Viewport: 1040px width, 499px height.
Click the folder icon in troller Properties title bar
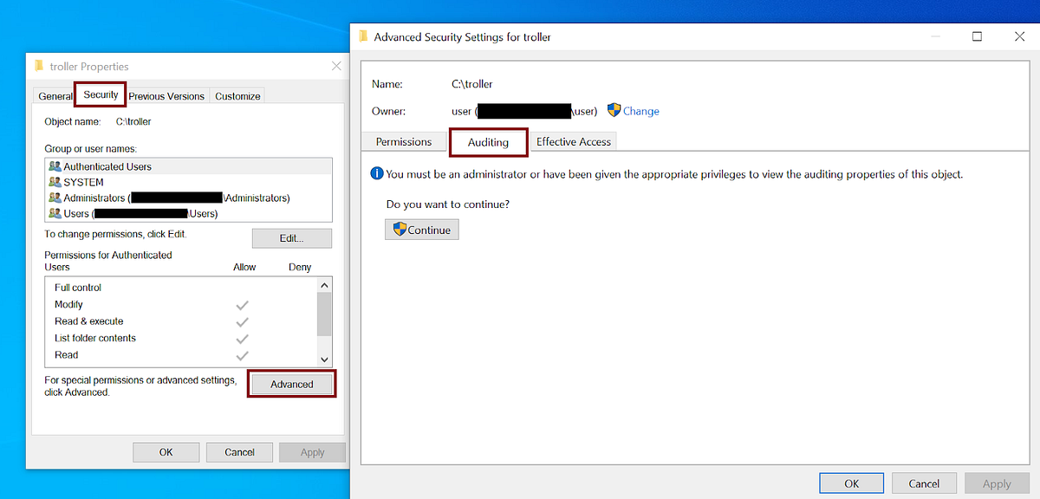pos(38,66)
